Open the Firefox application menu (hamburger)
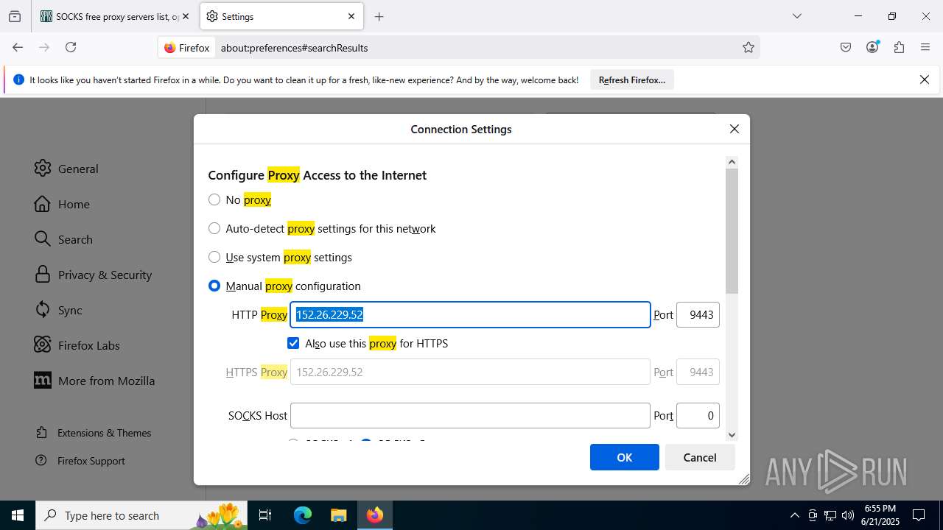The image size is (943, 530). point(925,47)
